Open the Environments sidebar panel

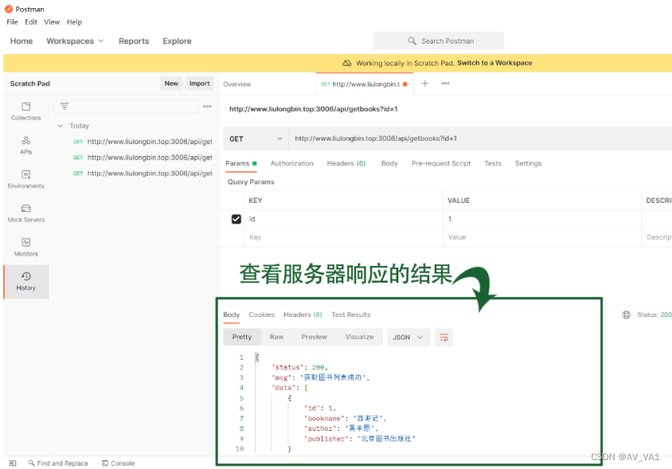pos(26,180)
